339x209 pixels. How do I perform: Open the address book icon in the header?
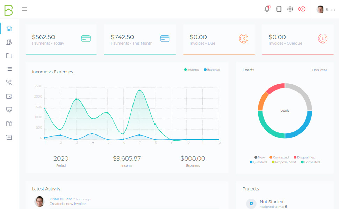(x=279, y=9)
